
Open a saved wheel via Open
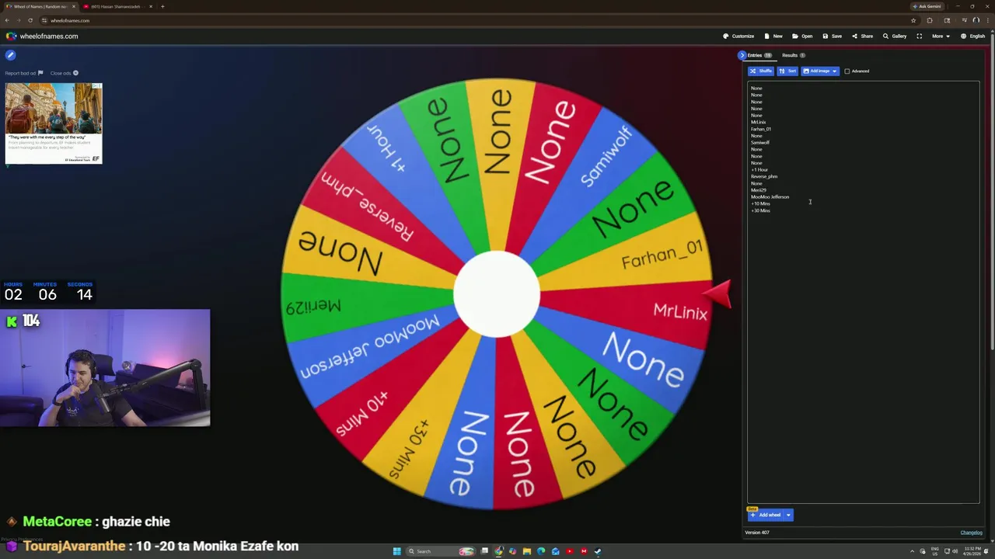(802, 36)
